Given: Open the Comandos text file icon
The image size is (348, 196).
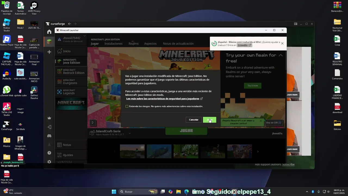Looking at the screenshot, I should [337, 75].
